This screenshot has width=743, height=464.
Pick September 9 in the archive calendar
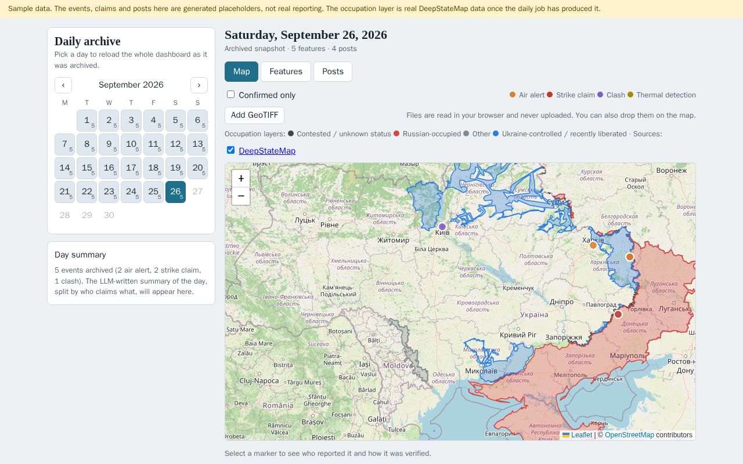(x=109, y=144)
